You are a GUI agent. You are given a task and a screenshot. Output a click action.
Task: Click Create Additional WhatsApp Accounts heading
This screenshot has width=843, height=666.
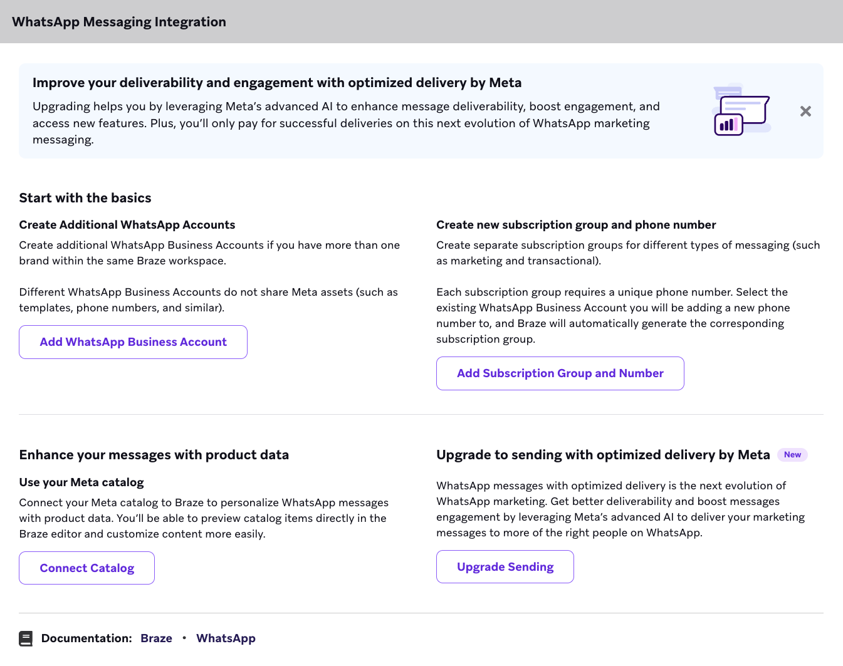[x=127, y=225]
